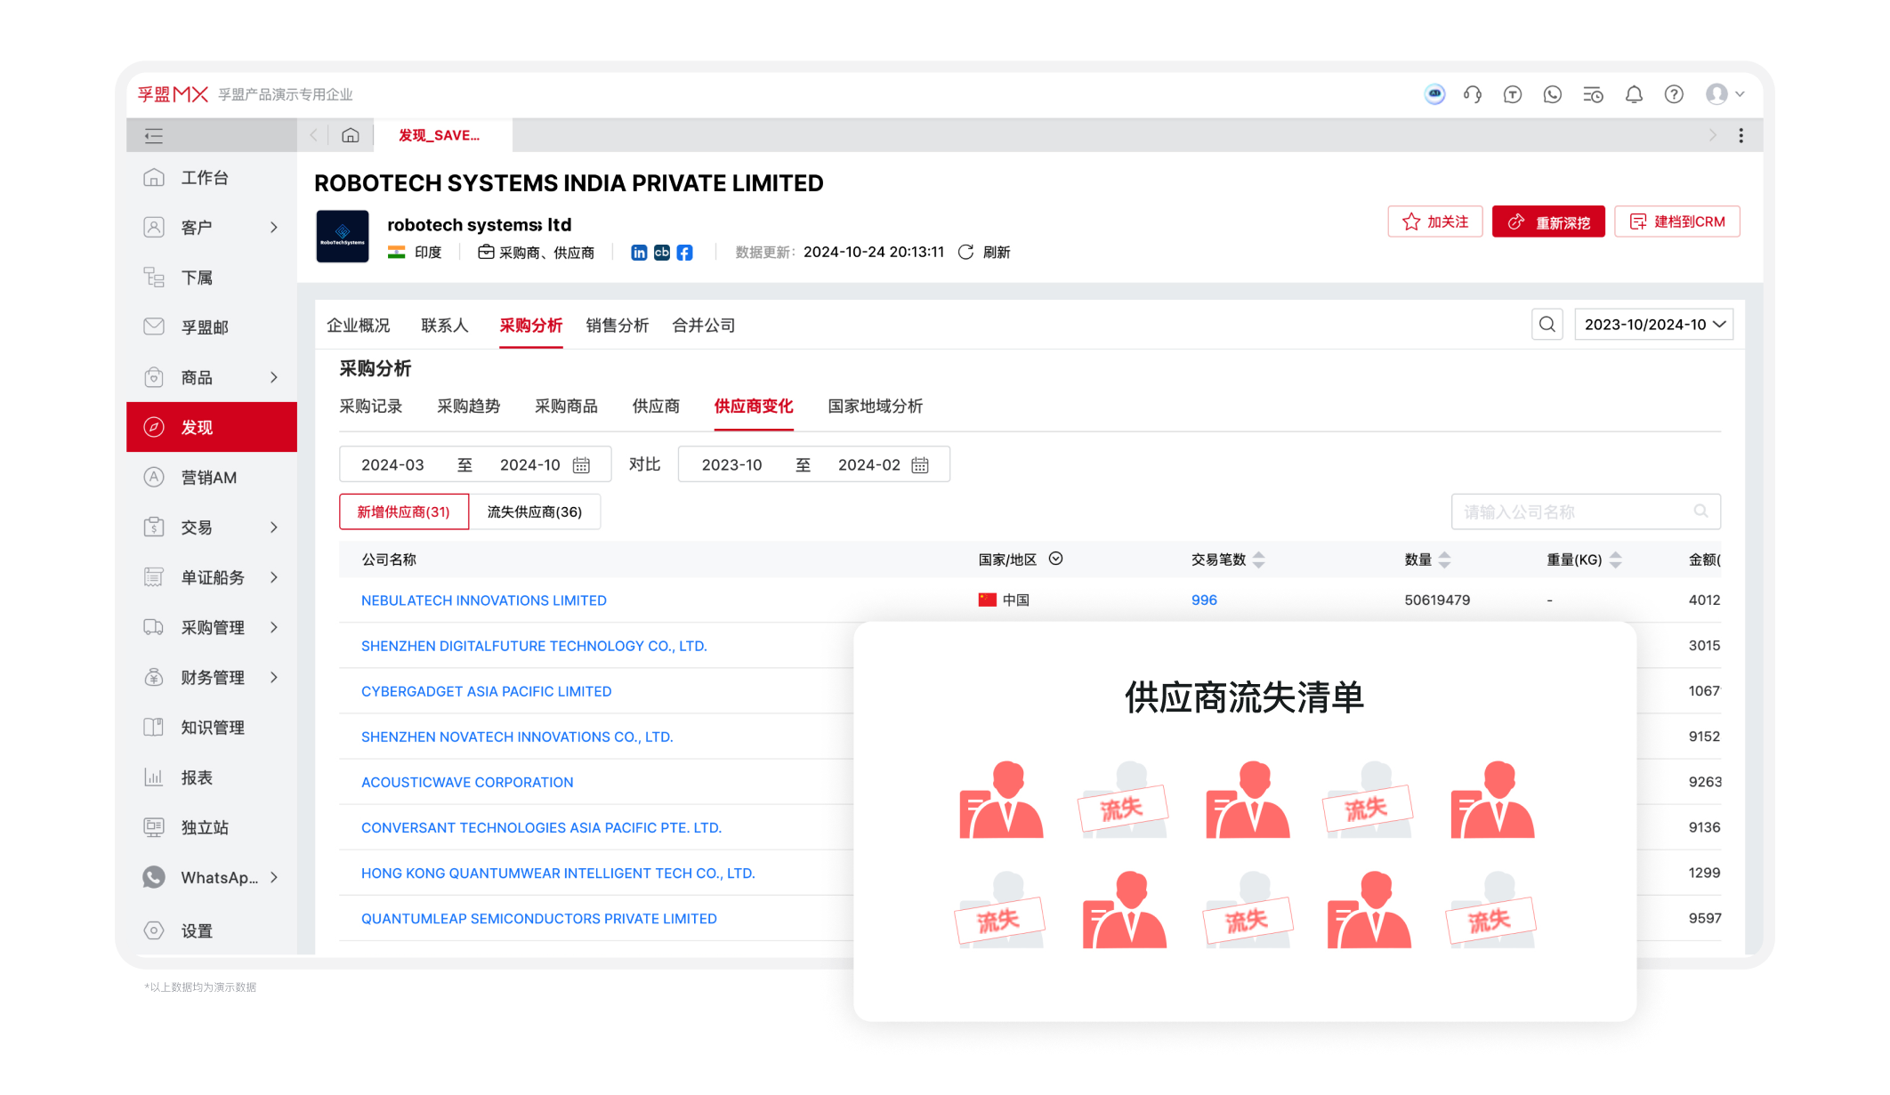Click the help question mark icon
This screenshot has width=1890, height=1095.
(1674, 94)
